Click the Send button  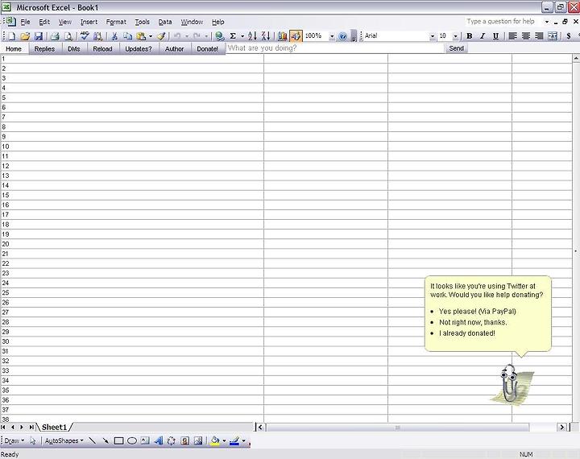point(456,48)
